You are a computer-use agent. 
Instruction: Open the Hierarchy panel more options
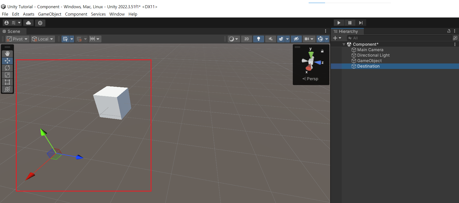[455, 31]
